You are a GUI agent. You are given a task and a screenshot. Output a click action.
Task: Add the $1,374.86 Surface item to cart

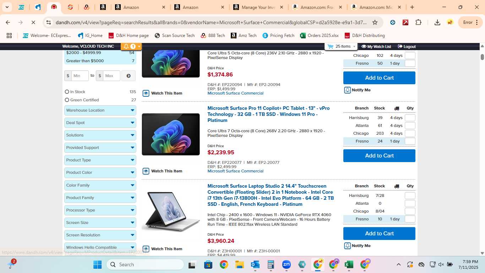click(x=379, y=78)
